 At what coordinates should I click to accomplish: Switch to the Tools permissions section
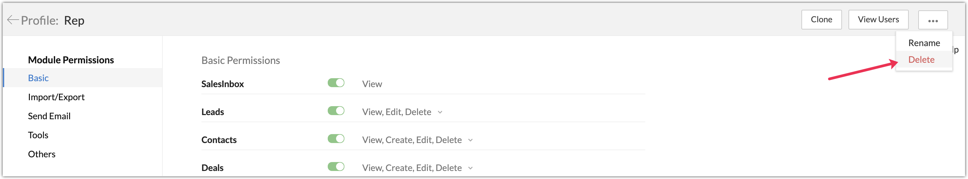(38, 135)
